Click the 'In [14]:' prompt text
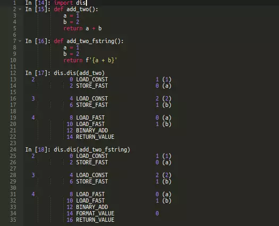 38,3
